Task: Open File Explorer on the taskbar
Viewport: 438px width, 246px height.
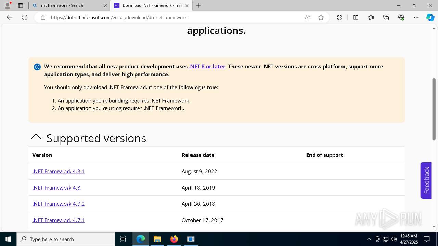Action: [x=157, y=239]
